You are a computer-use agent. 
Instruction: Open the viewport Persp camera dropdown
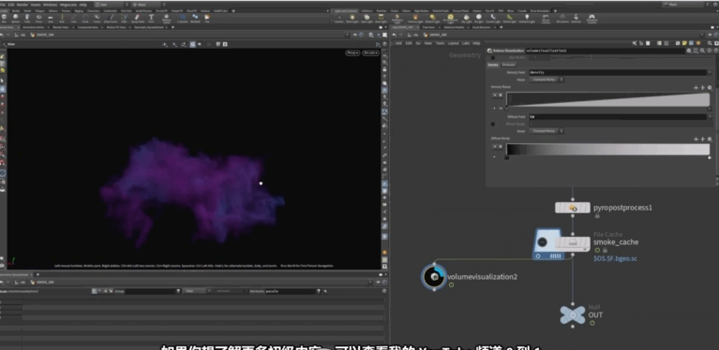click(x=352, y=53)
